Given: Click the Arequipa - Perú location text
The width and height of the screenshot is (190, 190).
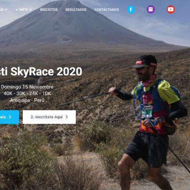Looking at the screenshot, I should 27,100.
